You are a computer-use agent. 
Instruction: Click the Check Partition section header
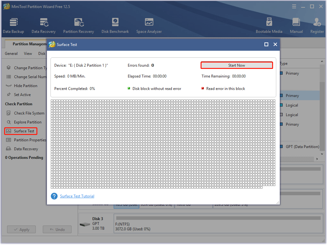coord(19,104)
